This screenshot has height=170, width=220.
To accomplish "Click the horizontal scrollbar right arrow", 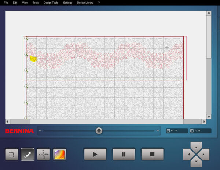I will point(204,122).
